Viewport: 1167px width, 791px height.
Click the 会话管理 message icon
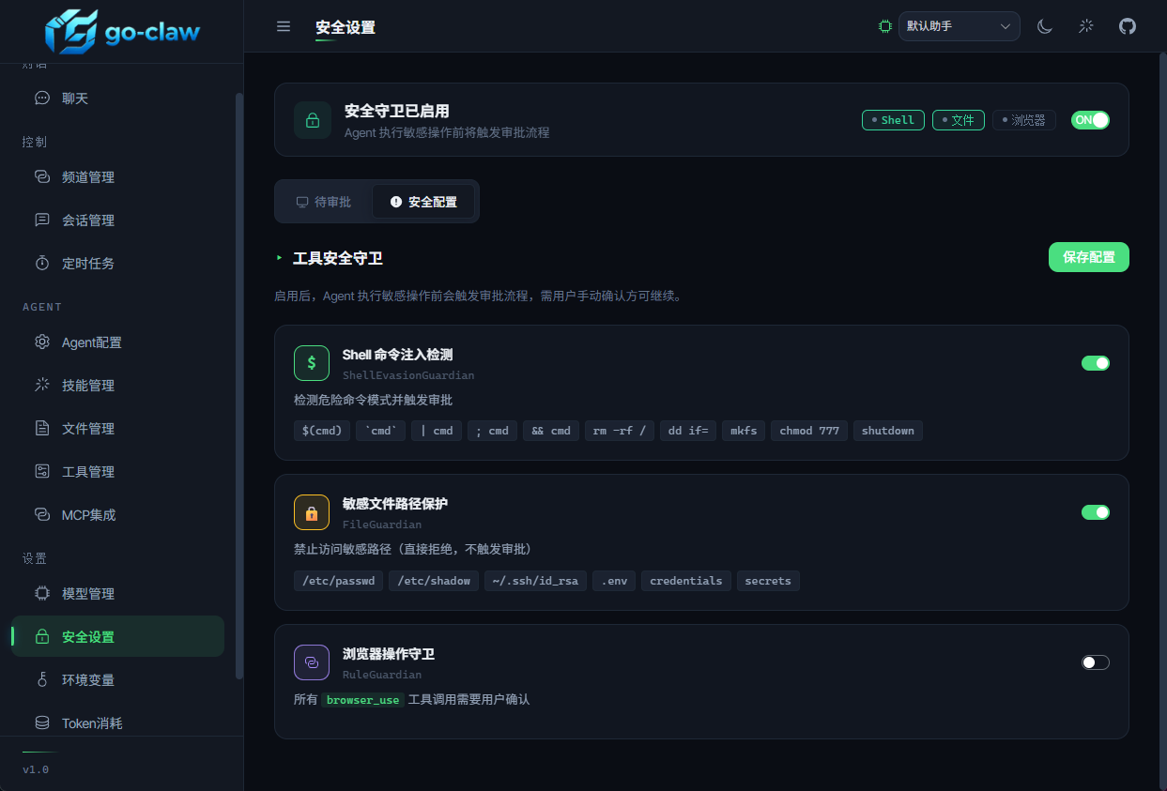pyautogui.click(x=42, y=220)
